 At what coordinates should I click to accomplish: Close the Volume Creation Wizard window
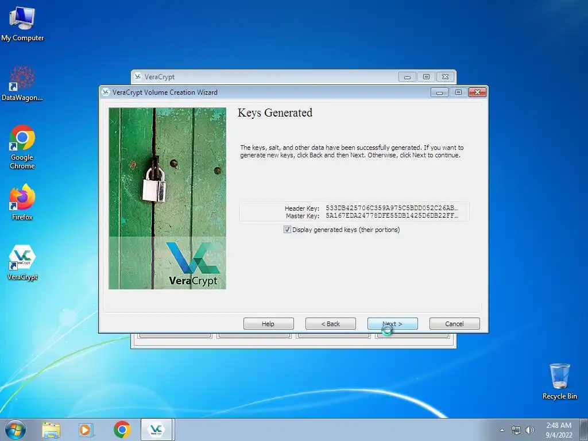click(477, 92)
